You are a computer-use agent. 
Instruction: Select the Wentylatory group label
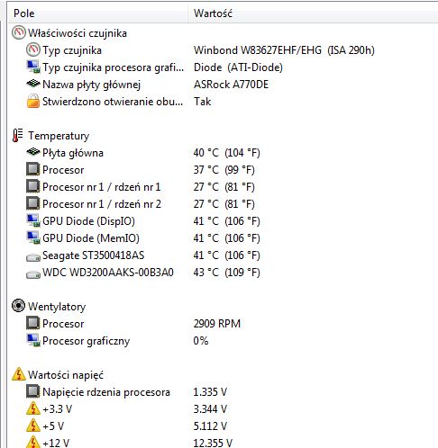pyautogui.click(x=57, y=307)
